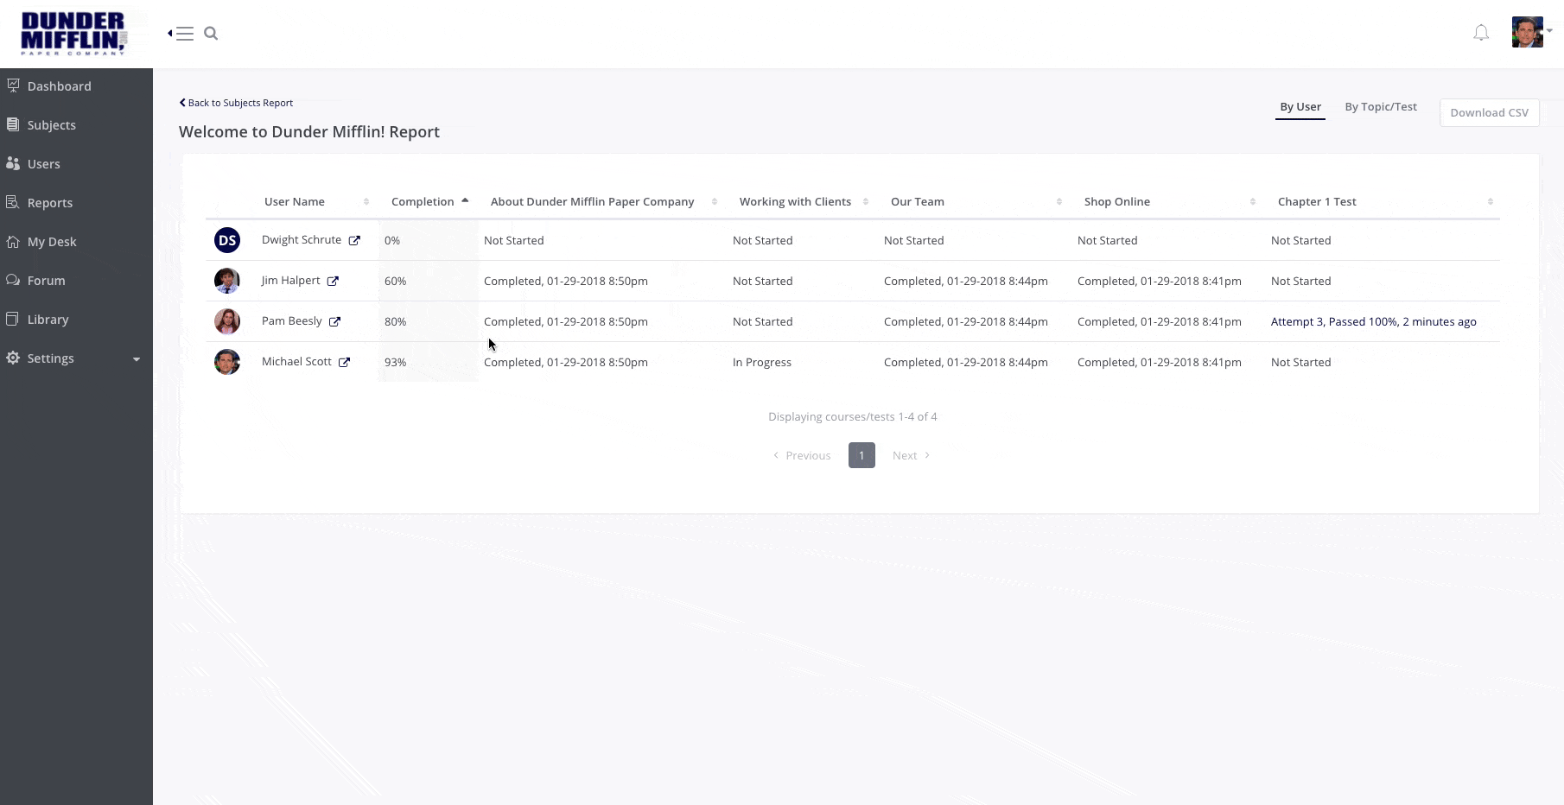Open profile menu via user avatar
1564x805 pixels.
coord(1528,32)
